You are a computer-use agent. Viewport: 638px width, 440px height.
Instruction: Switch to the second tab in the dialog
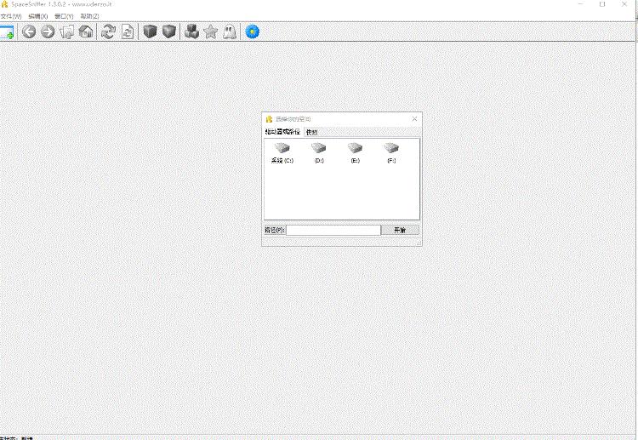(311, 132)
